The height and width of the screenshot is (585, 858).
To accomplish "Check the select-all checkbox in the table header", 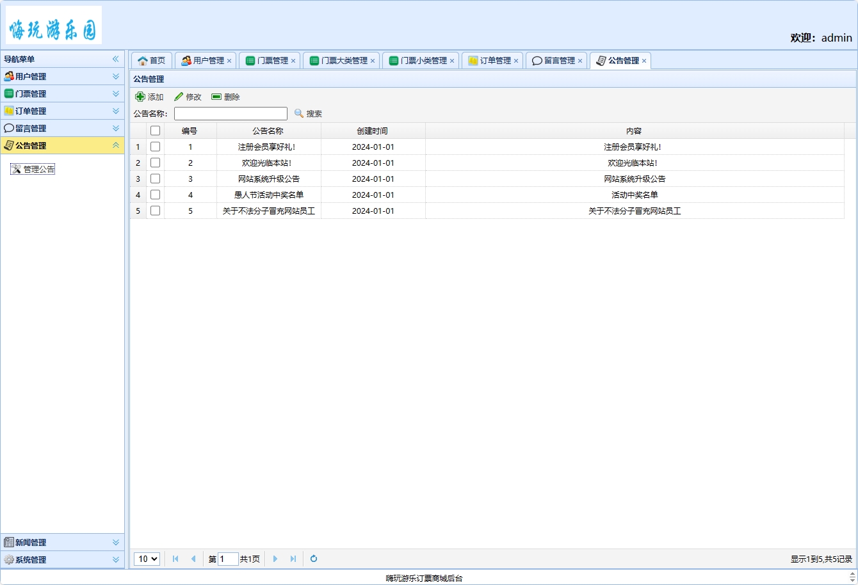I will click(156, 130).
